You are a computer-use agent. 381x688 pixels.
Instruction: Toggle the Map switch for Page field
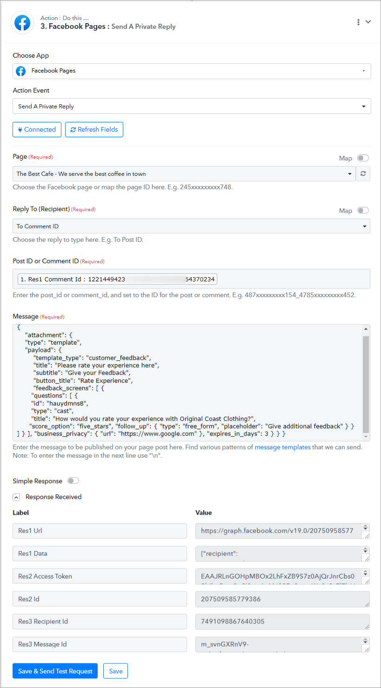[363, 158]
